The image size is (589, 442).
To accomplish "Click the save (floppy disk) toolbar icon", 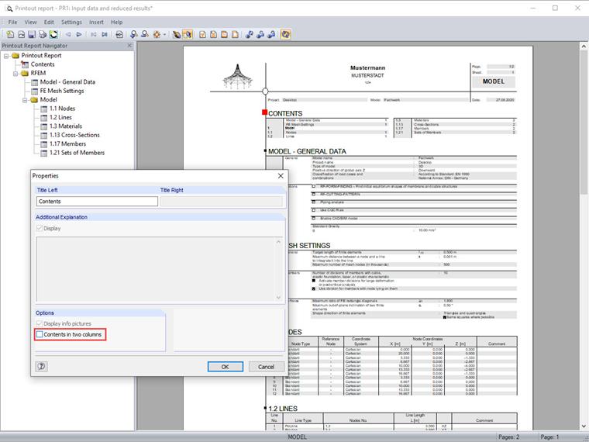I will click(x=32, y=35).
